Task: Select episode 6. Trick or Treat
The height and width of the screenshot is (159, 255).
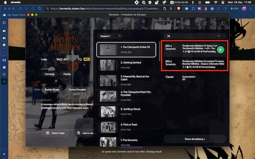Action: [x=126, y=127]
